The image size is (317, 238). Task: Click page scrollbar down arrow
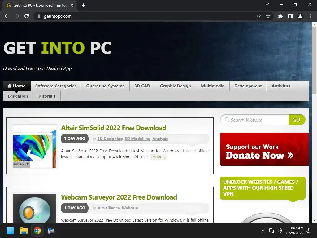click(314, 220)
